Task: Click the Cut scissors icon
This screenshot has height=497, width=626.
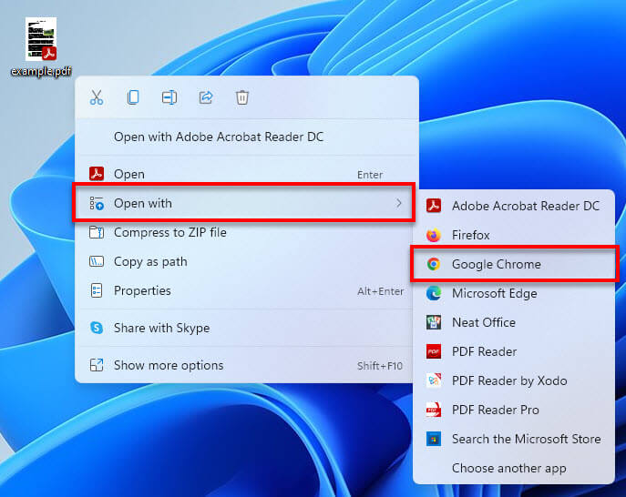Action: [97, 97]
